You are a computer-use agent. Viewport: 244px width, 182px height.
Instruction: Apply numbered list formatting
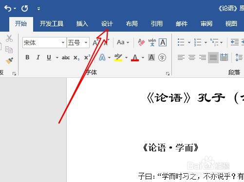pos(198,42)
